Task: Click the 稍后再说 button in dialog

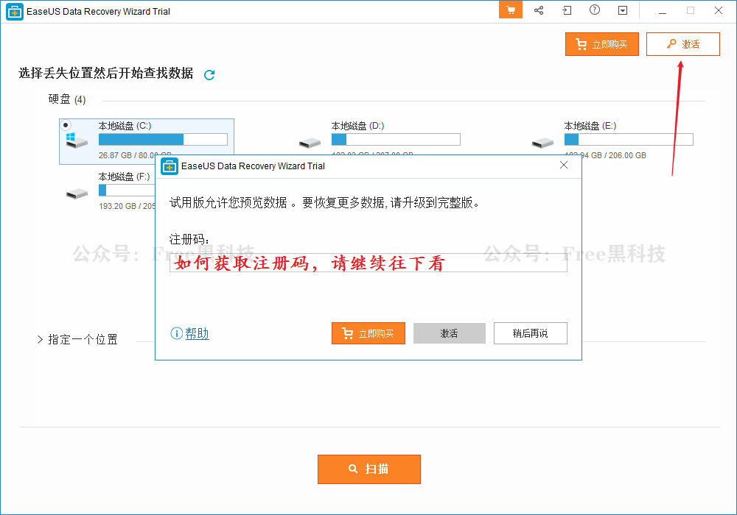Action: (530, 333)
